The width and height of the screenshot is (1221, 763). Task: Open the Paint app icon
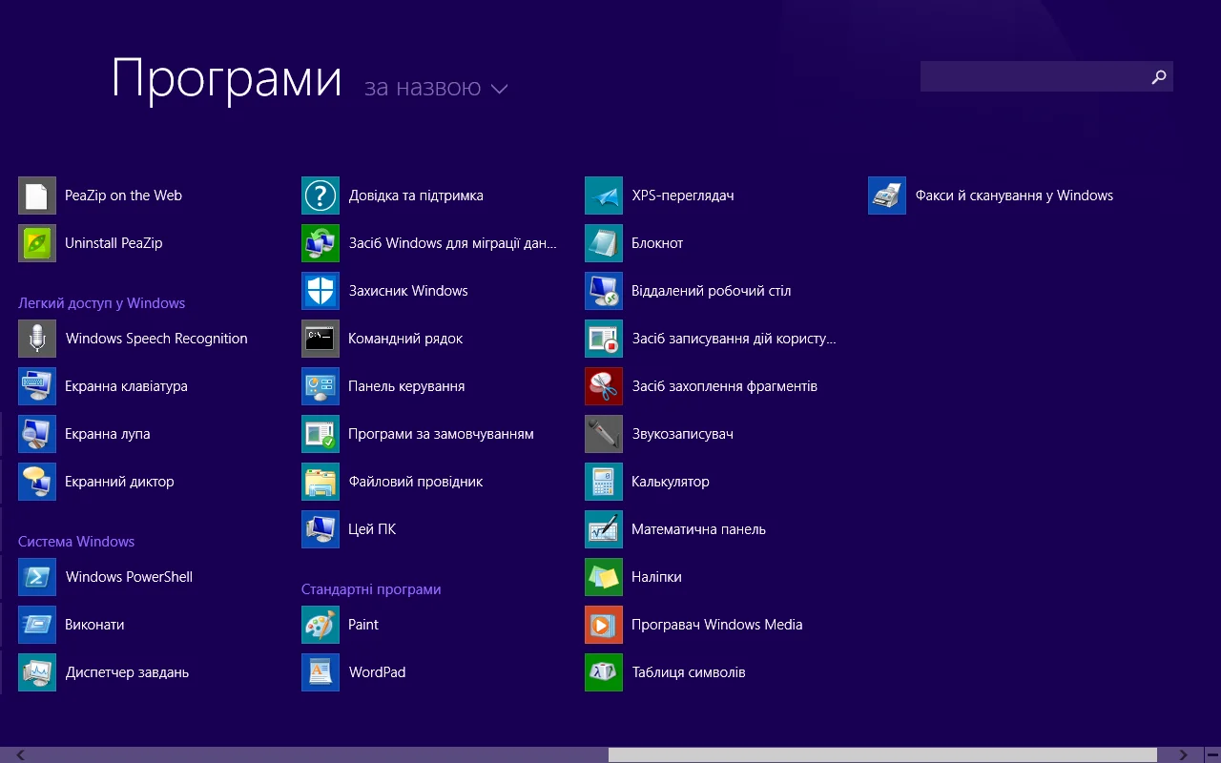321,625
